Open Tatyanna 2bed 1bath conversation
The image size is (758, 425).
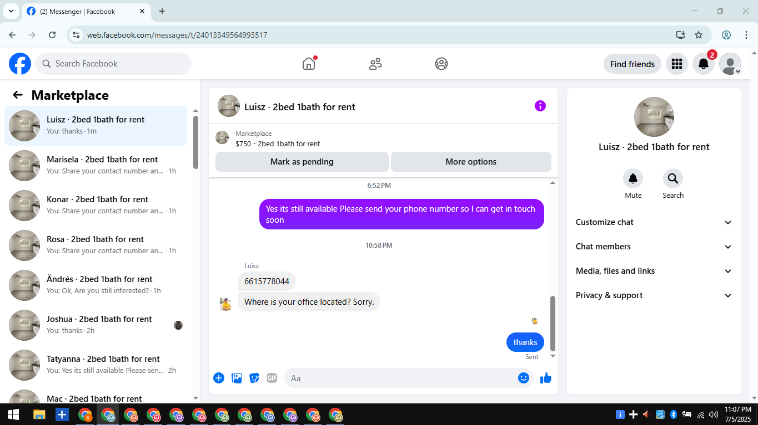coord(96,365)
